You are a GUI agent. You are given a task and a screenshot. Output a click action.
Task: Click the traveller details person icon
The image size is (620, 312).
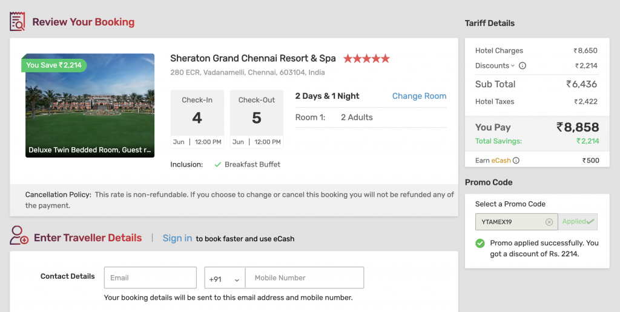point(19,235)
